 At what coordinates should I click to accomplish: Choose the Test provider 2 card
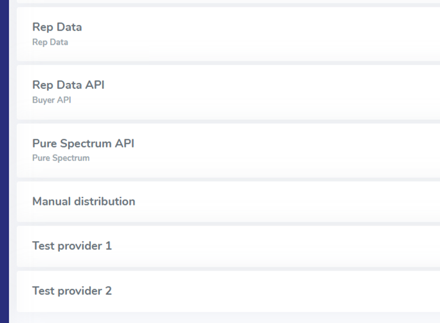click(x=228, y=291)
